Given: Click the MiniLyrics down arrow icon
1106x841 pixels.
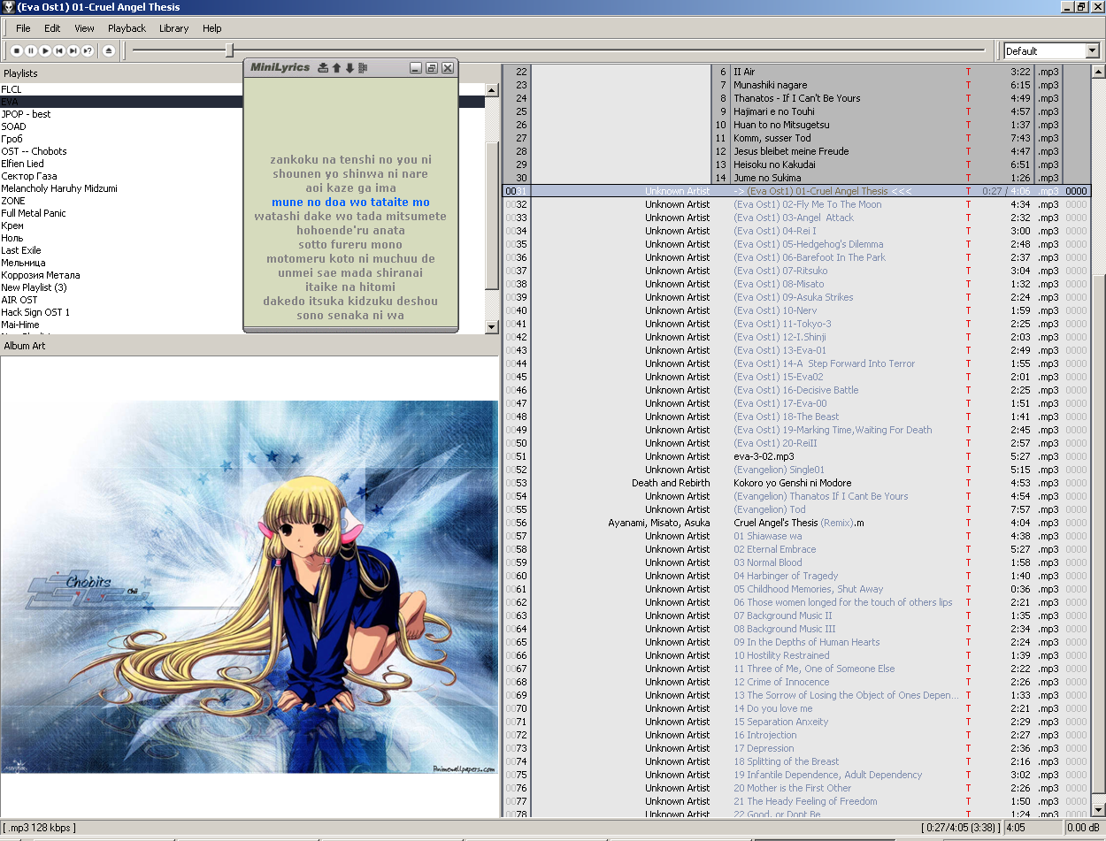Looking at the screenshot, I should pyautogui.click(x=349, y=68).
